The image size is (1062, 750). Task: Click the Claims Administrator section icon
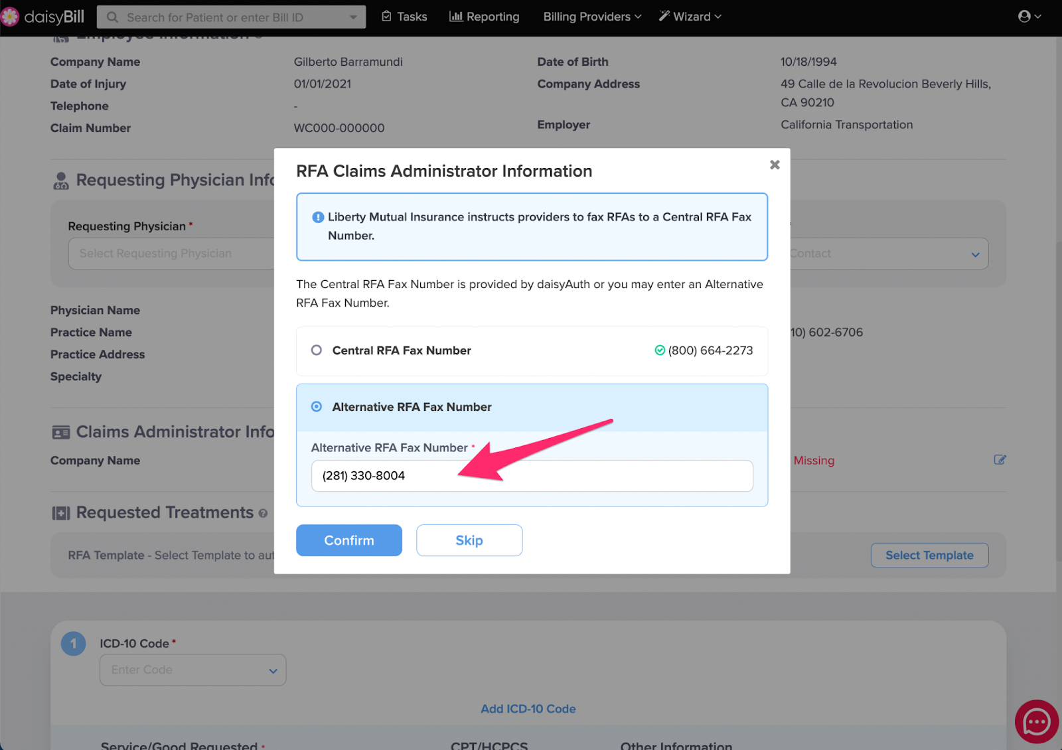(x=61, y=433)
